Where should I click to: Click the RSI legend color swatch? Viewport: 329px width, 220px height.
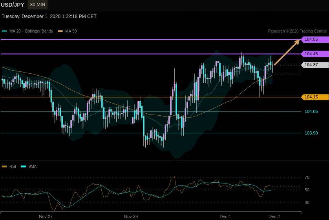(x=4, y=167)
